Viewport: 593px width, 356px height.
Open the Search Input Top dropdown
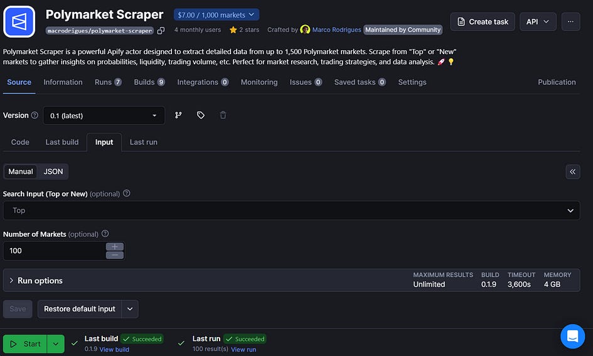[291, 210]
